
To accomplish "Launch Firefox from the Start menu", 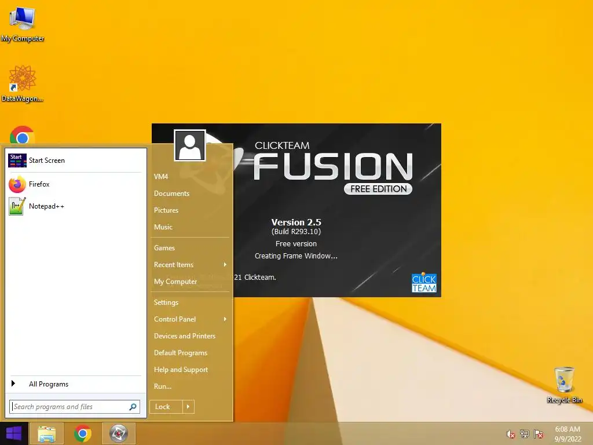I will tap(75, 184).
